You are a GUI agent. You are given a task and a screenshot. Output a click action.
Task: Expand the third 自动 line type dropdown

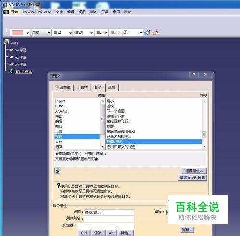(x=91, y=33)
